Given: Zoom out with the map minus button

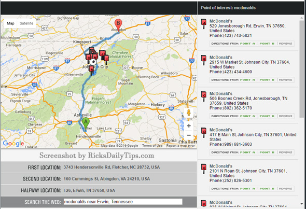Looking at the screenshot, I should coord(189,135).
